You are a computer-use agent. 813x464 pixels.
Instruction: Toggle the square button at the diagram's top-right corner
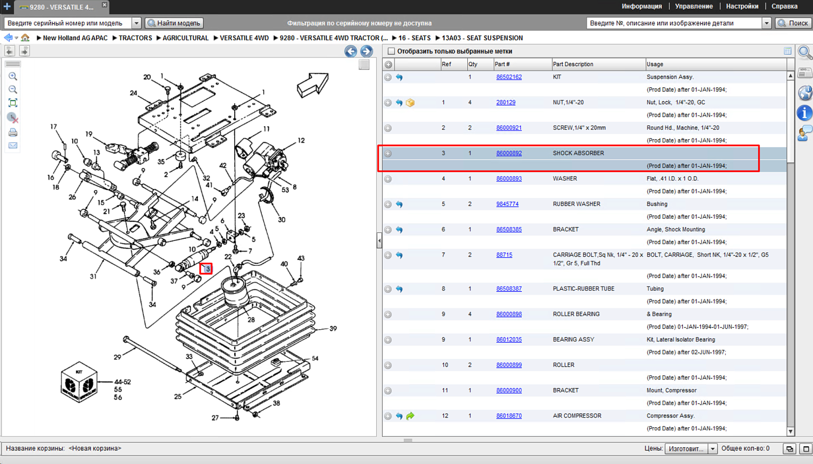pos(364,64)
